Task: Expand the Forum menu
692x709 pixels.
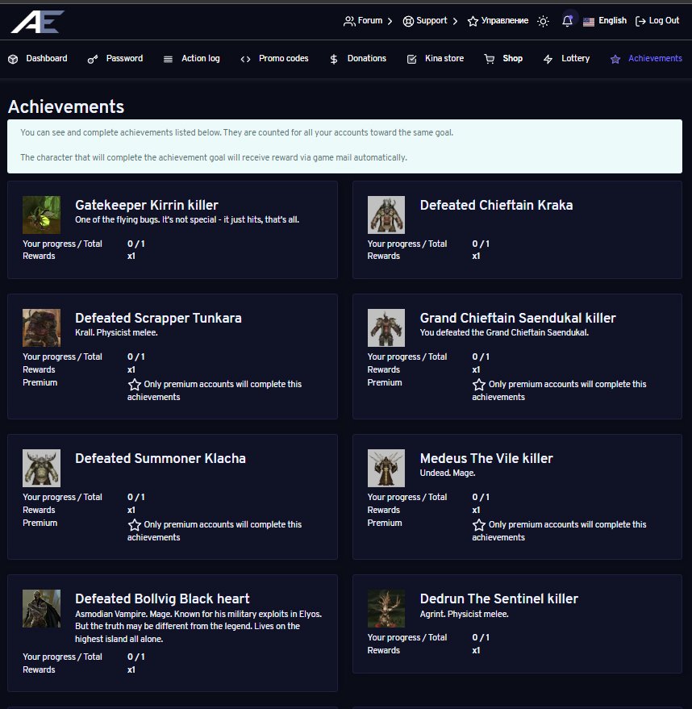Action: click(x=368, y=21)
